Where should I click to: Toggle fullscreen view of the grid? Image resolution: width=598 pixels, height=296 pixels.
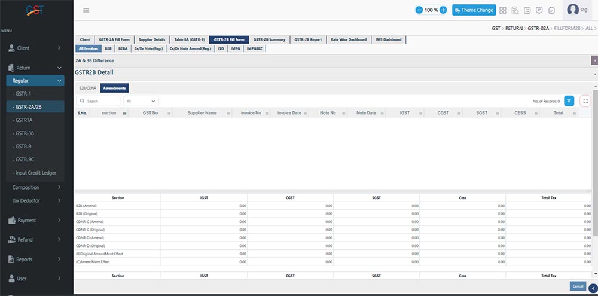coord(585,102)
